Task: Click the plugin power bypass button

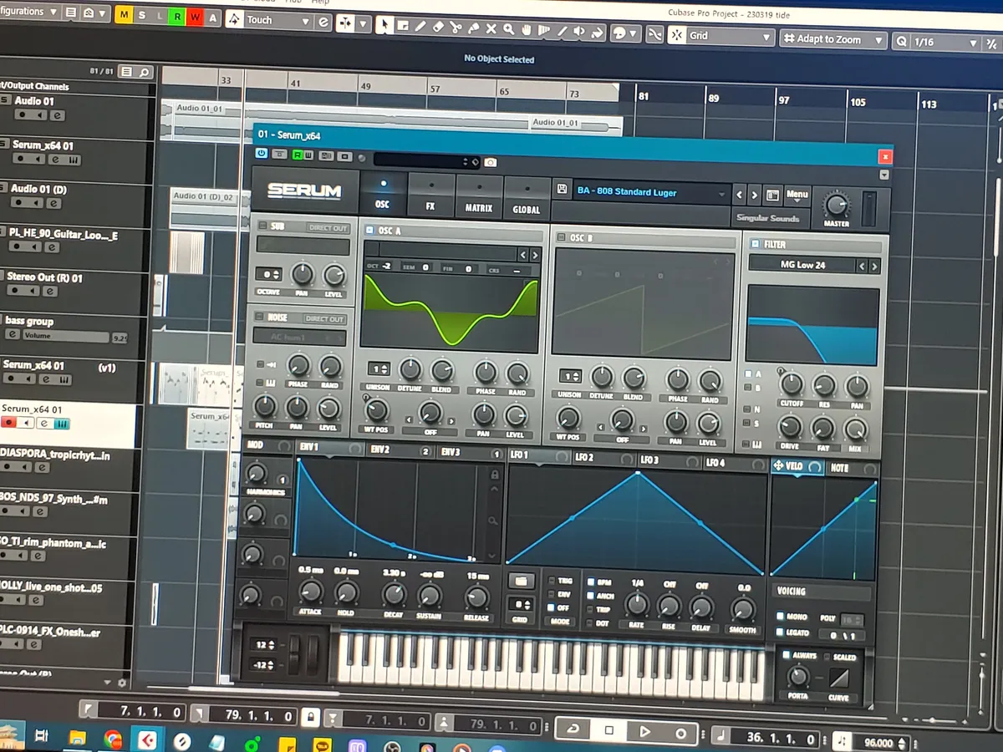Action: [262, 154]
